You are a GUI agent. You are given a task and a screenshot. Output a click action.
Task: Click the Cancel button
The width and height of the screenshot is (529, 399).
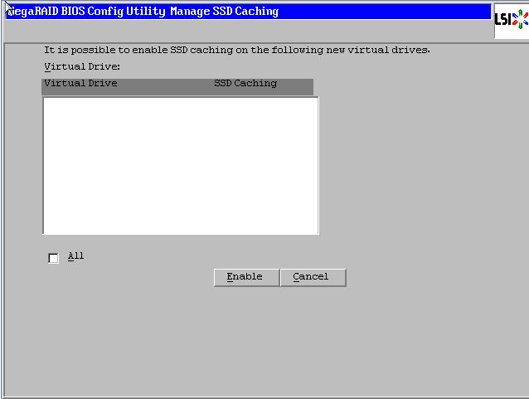coord(313,277)
